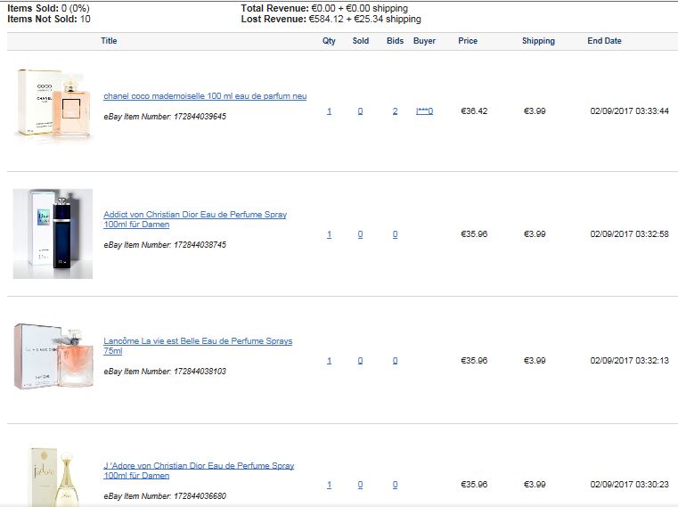Image resolution: width=678 pixels, height=507 pixels.
Task: Click Sold count for Dior Addict listing
Action: point(360,234)
